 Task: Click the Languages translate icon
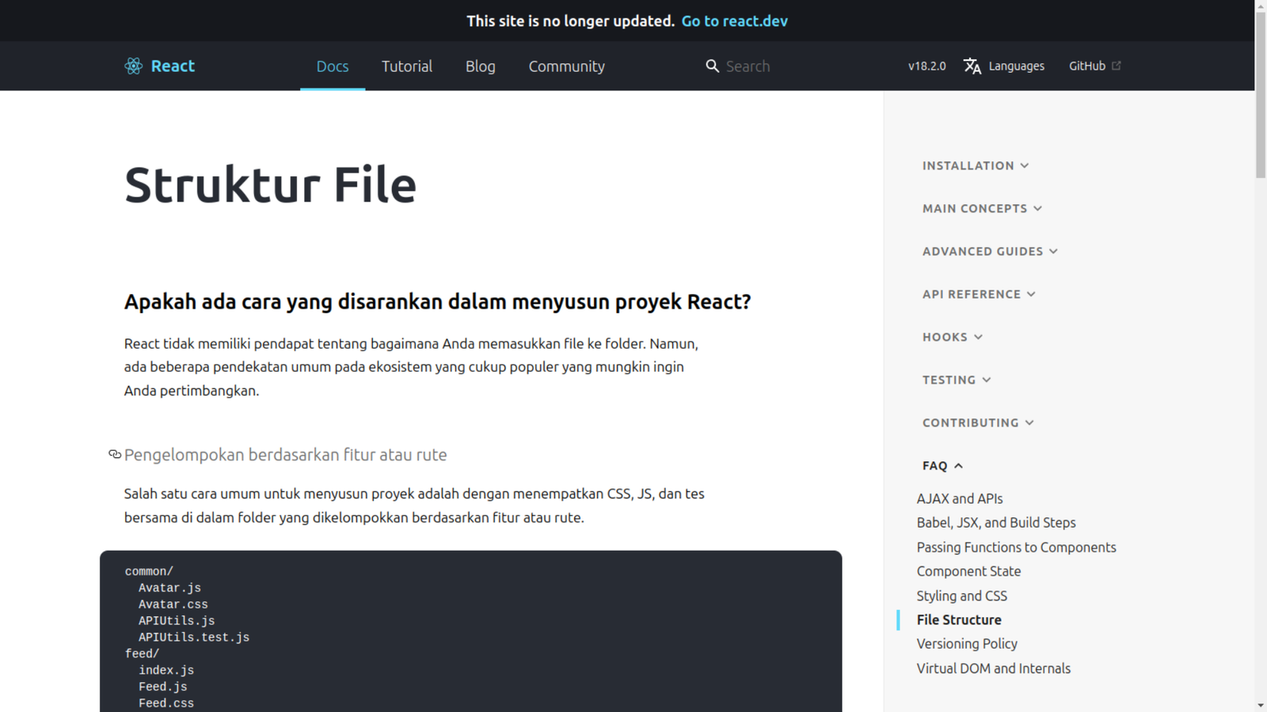coord(972,66)
